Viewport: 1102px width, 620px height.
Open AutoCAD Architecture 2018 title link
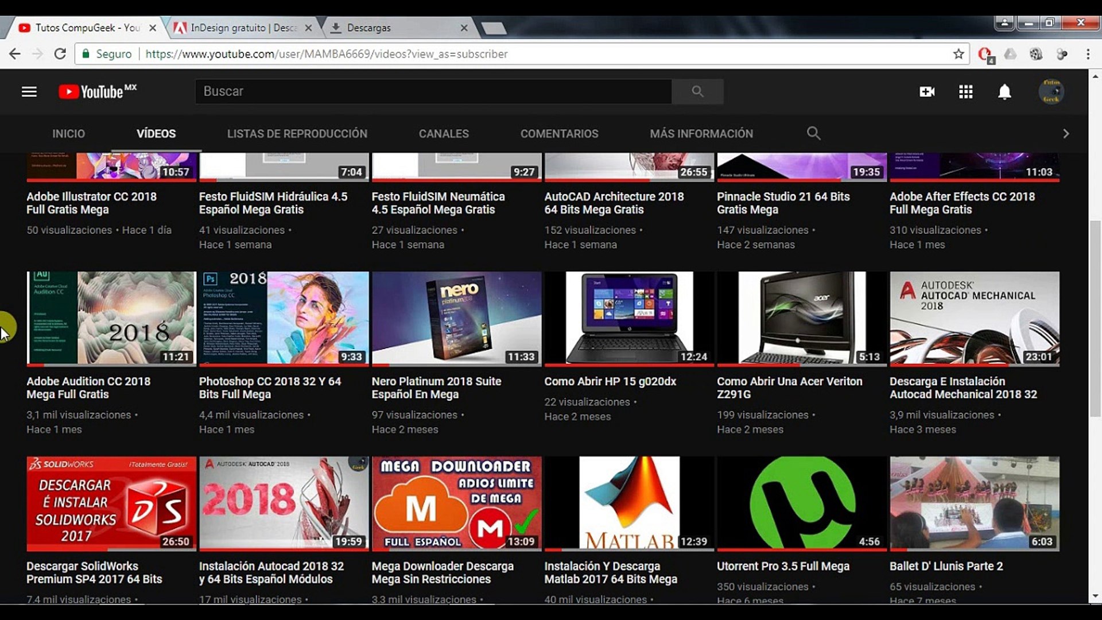click(614, 203)
